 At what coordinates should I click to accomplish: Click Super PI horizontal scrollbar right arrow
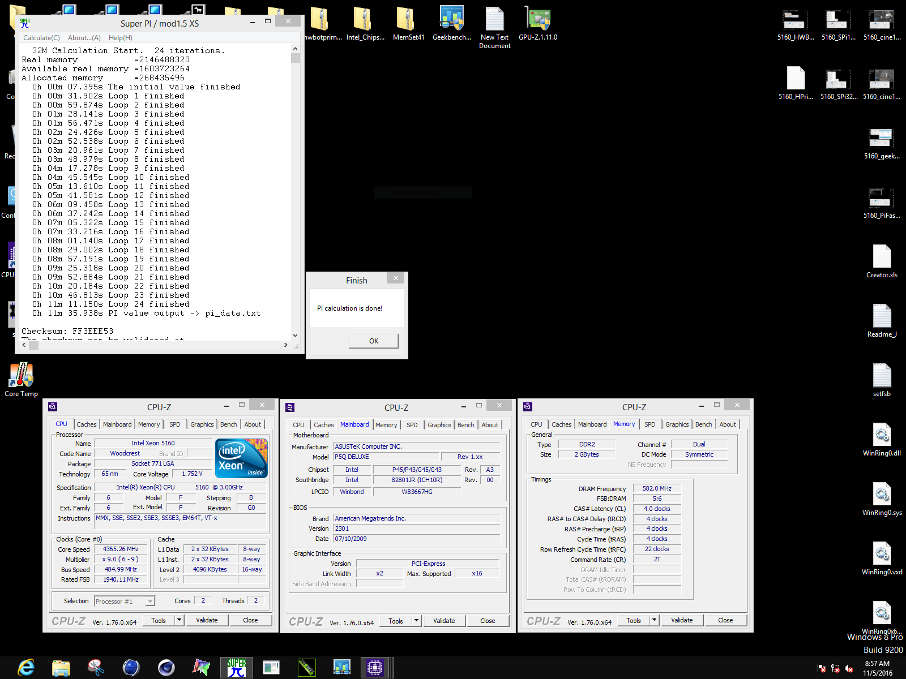(286, 345)
